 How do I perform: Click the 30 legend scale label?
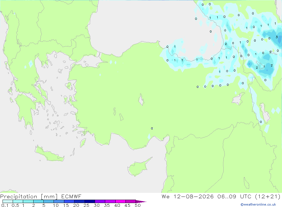pyautogui.click(x=96, y=205)
